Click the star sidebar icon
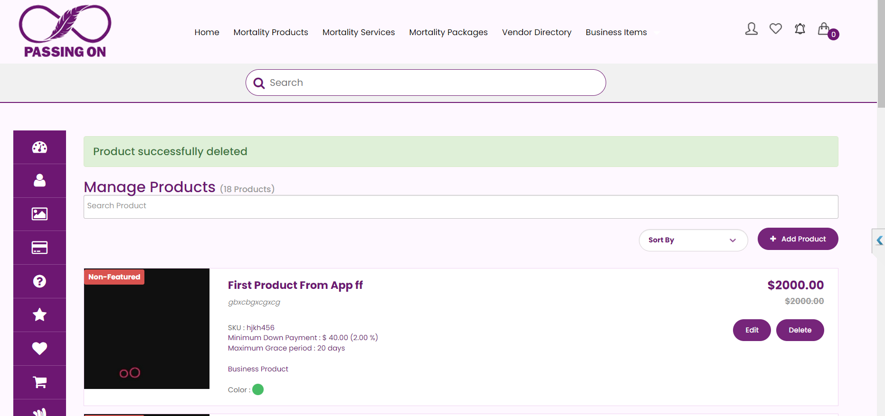 [39, 315]
